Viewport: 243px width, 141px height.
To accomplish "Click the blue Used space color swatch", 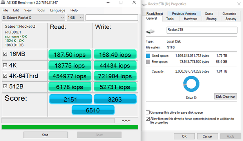I will click(148, 56).
